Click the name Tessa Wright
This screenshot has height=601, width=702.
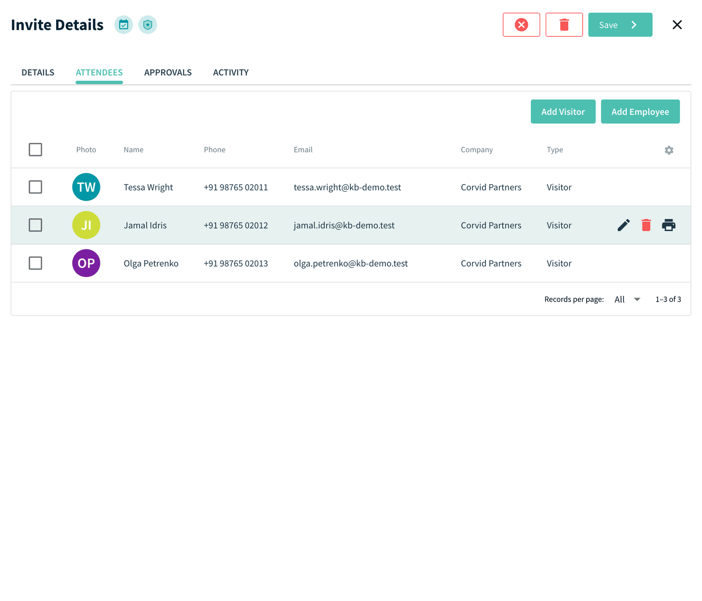pyautogui.click(x=148, y=187)
